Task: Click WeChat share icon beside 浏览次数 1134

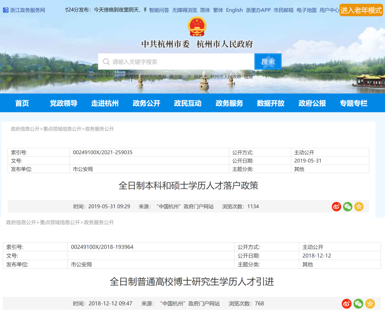Action: pos(348,207)
